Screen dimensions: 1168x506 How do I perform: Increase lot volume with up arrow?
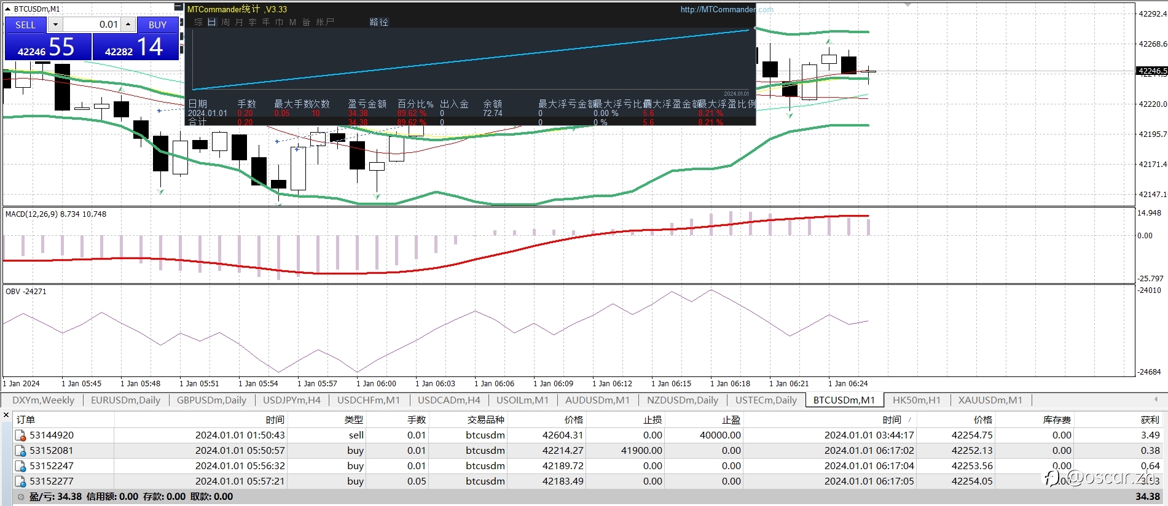[x=128, y=25]
